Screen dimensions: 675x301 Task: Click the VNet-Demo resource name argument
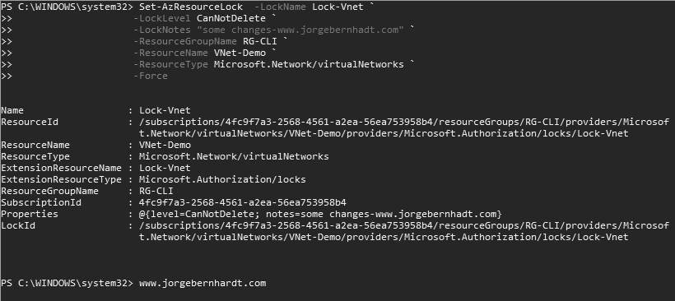click(x=240, y=53)
